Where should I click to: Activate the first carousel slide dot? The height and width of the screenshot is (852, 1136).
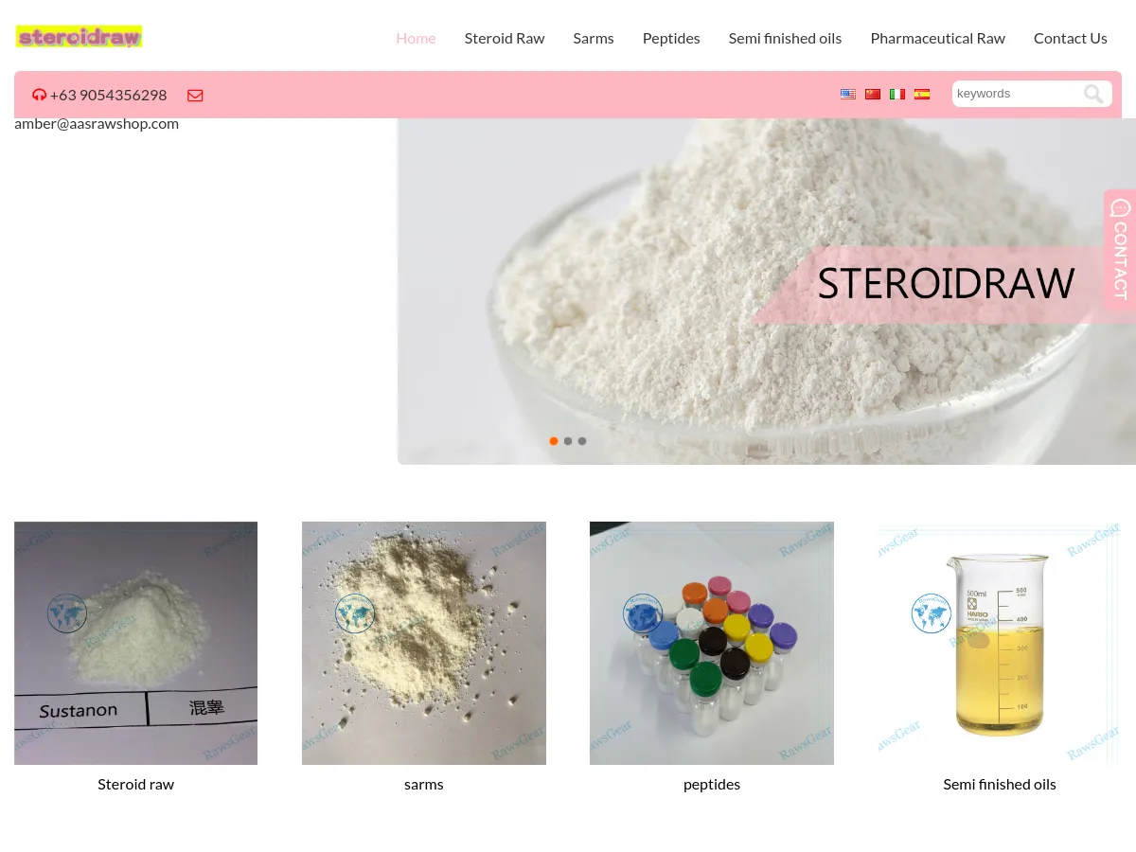[x=554, y=441]
